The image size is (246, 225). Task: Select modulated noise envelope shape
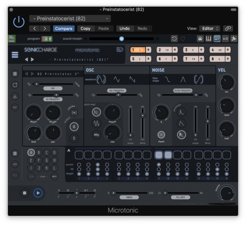click(x=182, y=135)
